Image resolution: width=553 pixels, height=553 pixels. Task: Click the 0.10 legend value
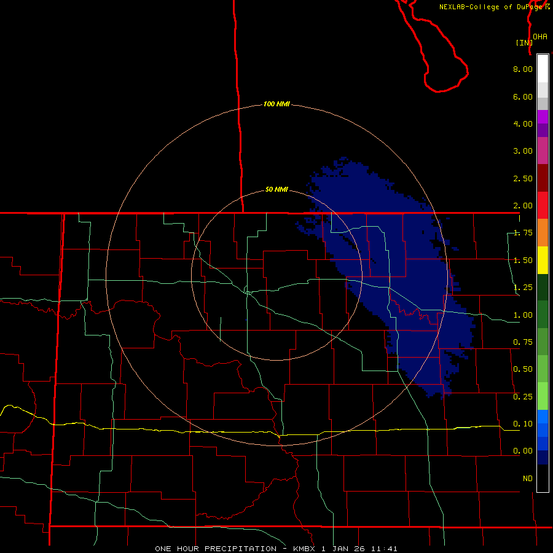pos(523,424)
